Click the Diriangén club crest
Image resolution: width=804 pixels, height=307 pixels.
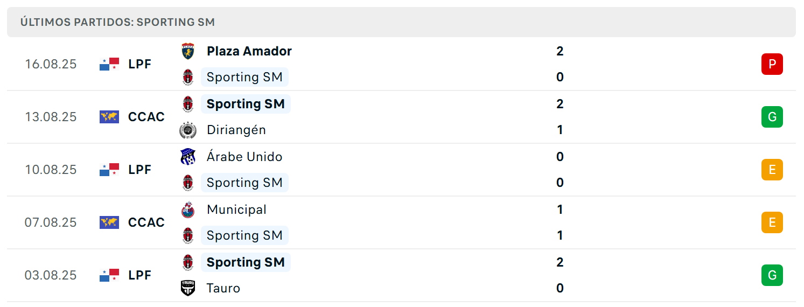(187, 130)
